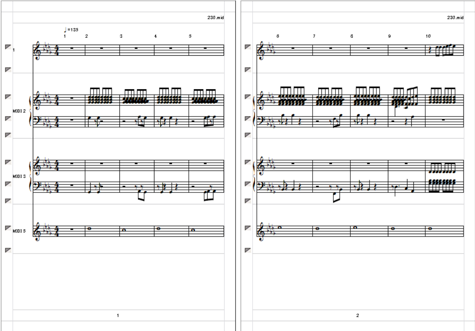Click top staff handle on page two
The width and height of the screenshot is (475, 331).
[x=248, y=47]
